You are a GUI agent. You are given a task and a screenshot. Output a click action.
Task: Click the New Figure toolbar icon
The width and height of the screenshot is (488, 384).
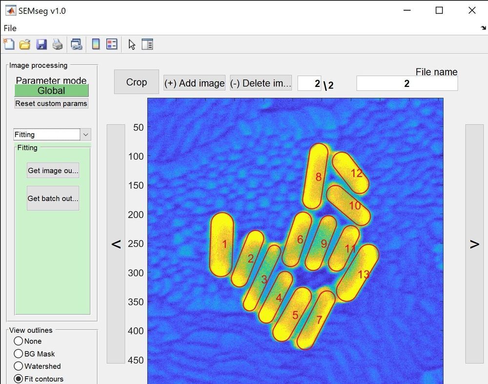point(9,45)
